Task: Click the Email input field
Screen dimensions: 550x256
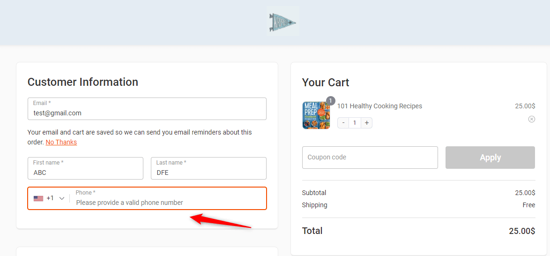Action: (x=147, y=109)
